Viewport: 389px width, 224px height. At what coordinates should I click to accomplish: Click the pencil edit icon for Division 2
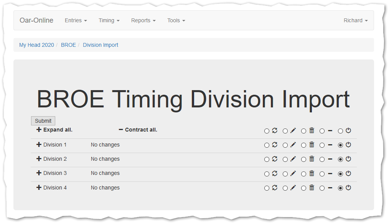(293, 159)
